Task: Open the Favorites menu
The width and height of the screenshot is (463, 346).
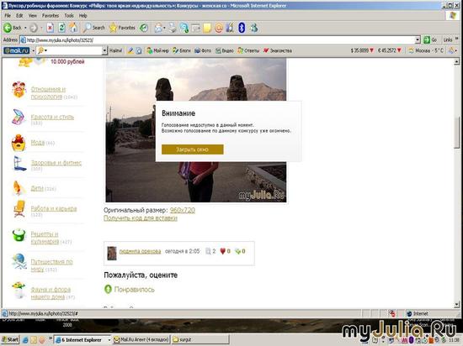Action: pos(51,16)
